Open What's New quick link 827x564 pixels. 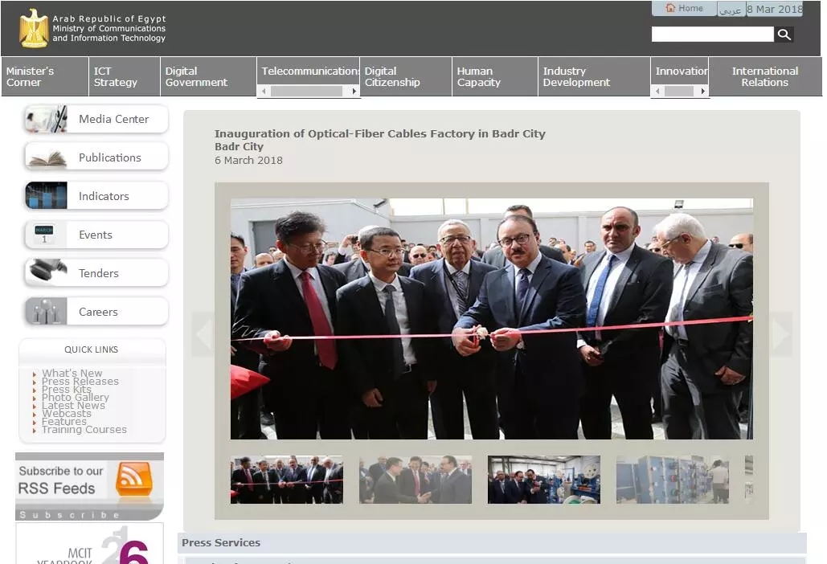(x=72, y=374)
